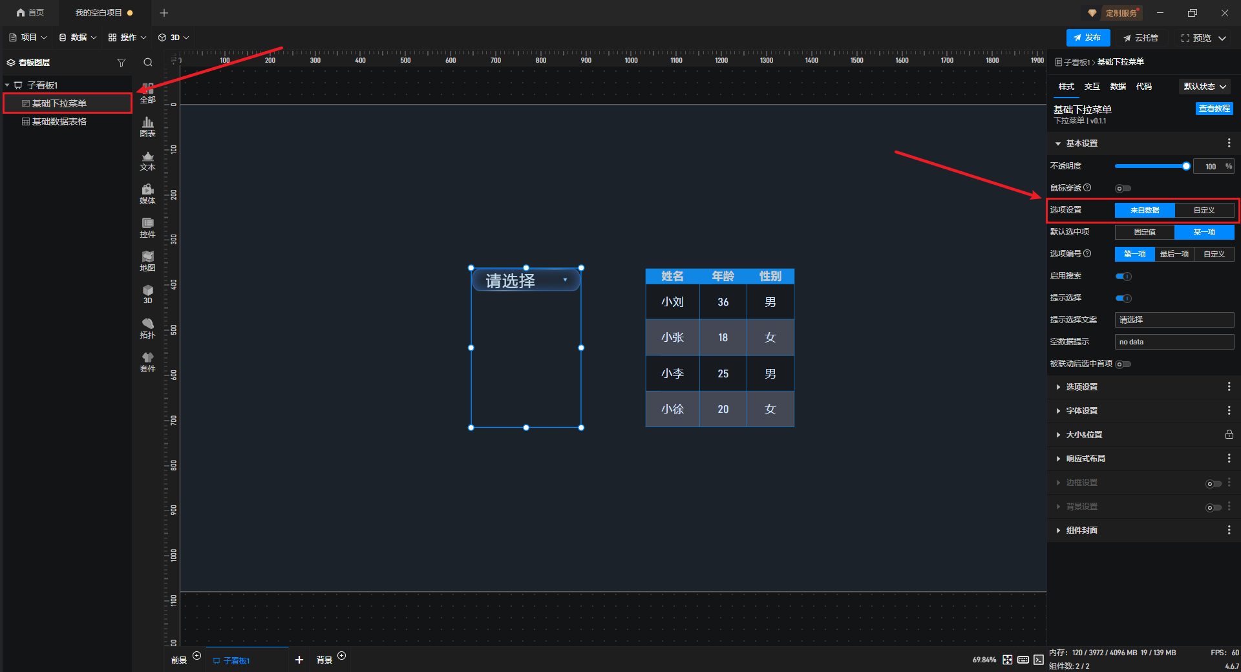The image size is (1241, 672).
Task: Click the 拓扑 topology components icon
Action: pyautogui.click(x=147, y=328)
